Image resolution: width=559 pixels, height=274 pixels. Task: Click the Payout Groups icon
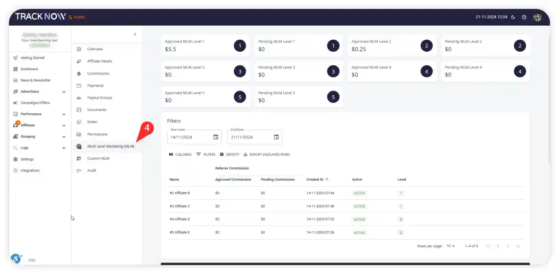click(x=79, y=98)
